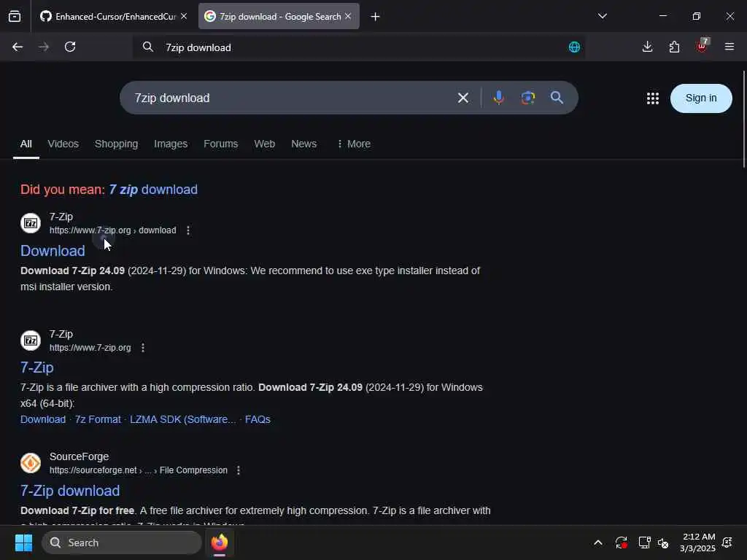The width and height of the screenshot is (747, 560).
Task: Click the address bar magnifier icon
Action: coord(148,47)
